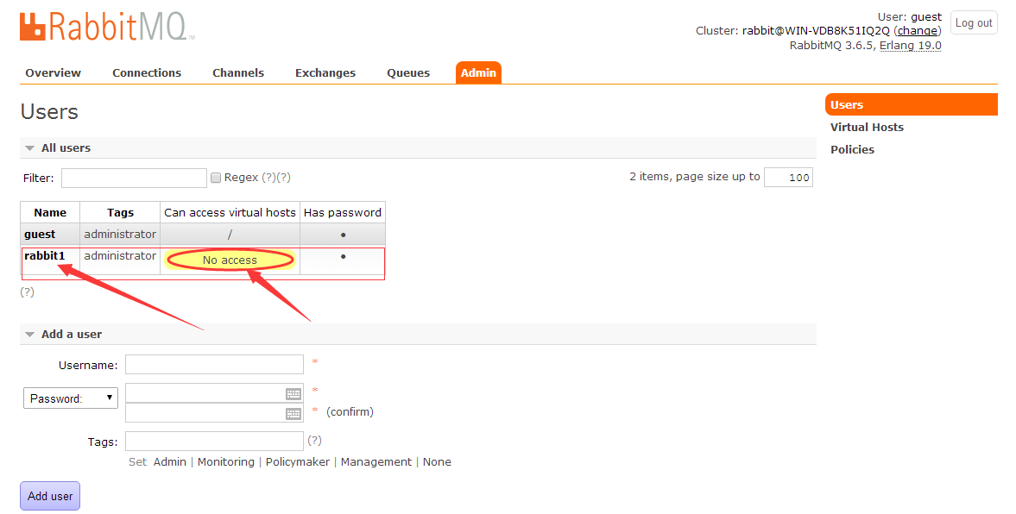Switch to the Queues tab
The image size is (1016, 514).
pos(408,73)
